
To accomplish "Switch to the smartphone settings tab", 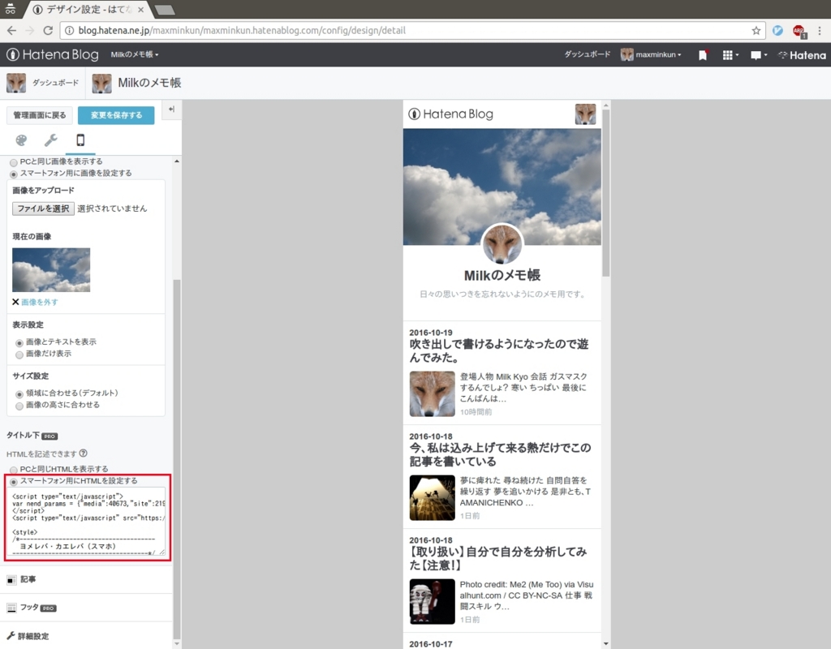I will (x=80, y=140).
